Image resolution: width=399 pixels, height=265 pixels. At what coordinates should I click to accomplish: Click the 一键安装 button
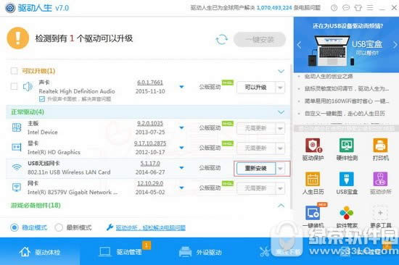260,39
